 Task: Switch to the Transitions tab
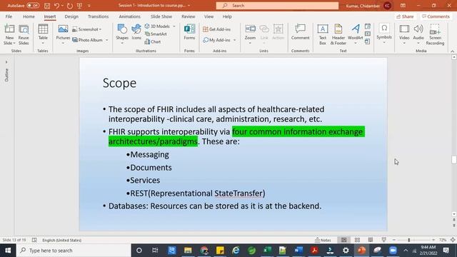99,16
